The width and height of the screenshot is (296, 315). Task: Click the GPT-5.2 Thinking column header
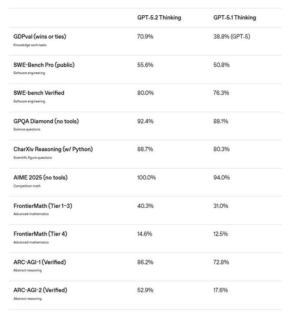[159, 17]
